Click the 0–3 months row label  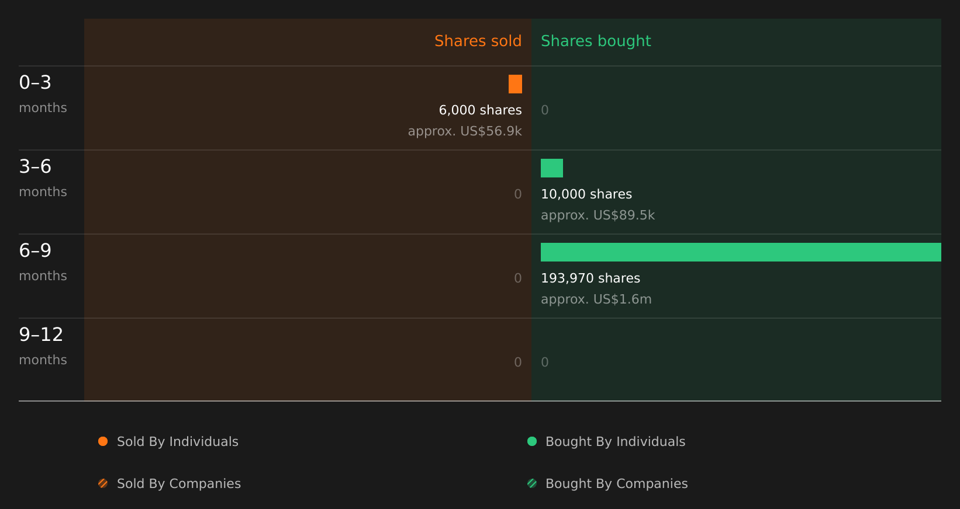pyautogui.click(x=43, y=93)
